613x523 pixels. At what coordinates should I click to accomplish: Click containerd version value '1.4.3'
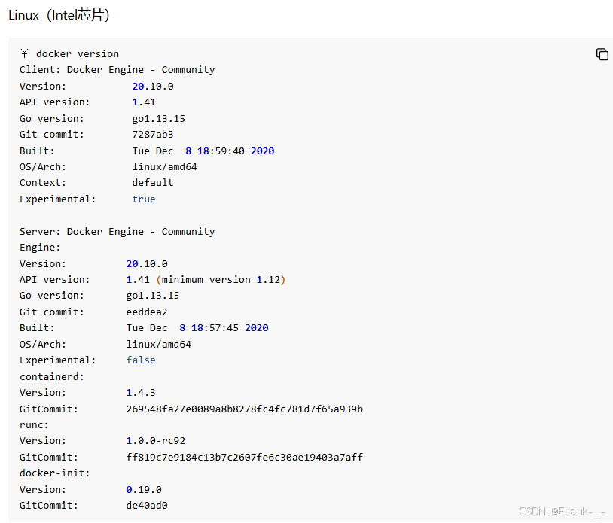[141, 393]
